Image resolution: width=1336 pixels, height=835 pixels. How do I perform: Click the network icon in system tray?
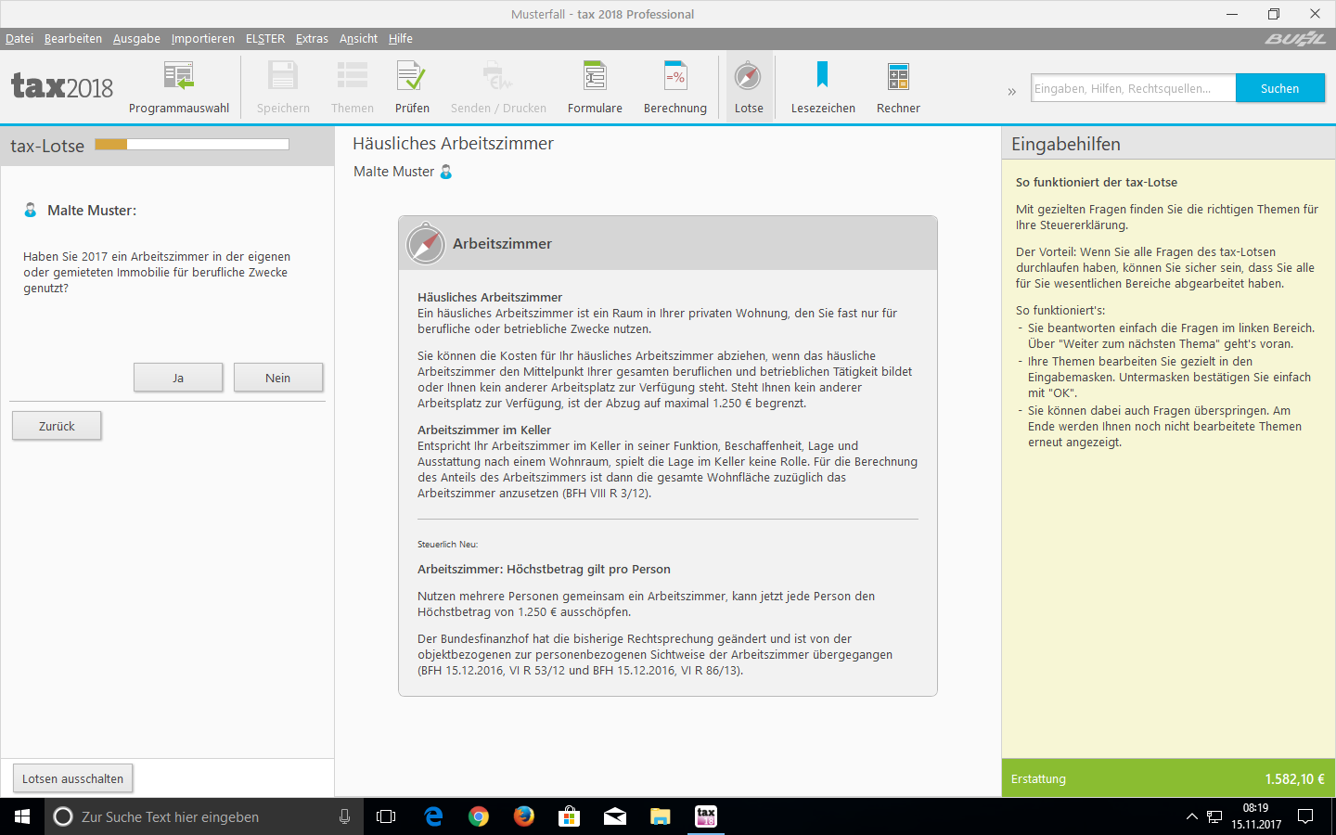(x=1214, y=816)
